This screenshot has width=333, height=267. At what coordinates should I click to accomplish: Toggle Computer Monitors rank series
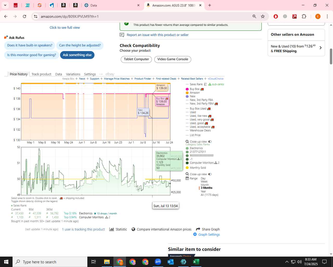coord(202,163)
